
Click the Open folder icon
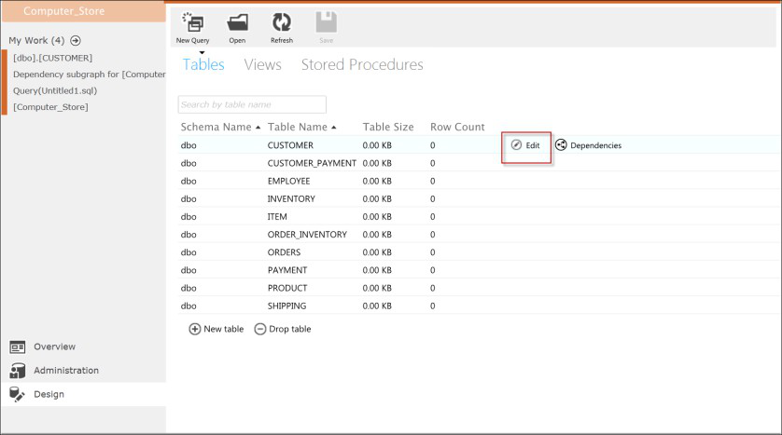click(x=238, y=22)
